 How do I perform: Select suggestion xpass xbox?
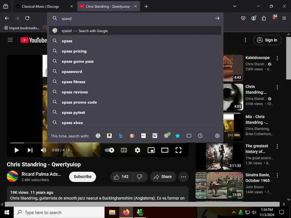135,123
